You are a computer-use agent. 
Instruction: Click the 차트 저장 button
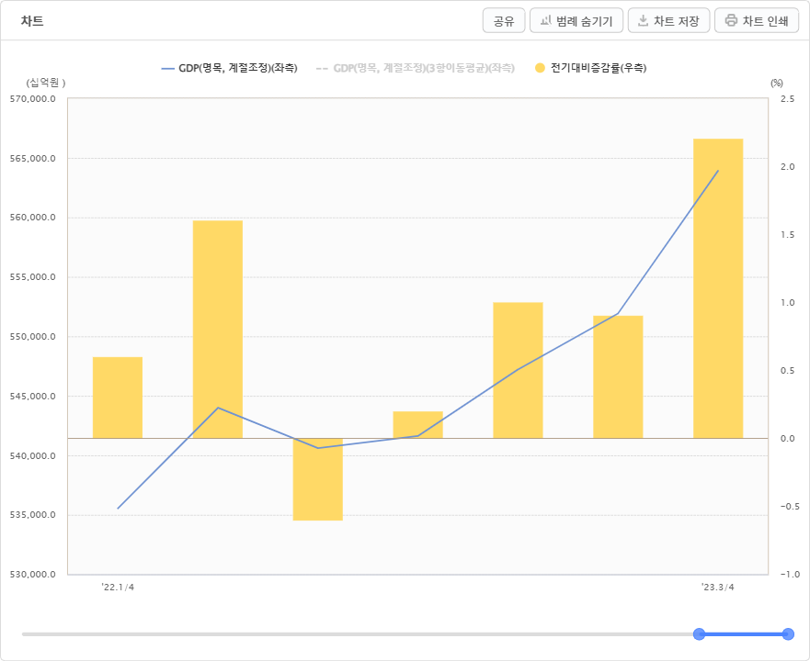(x=668, y=20)
